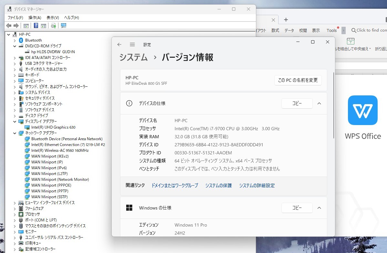Image resolution: width=387 pixels, height=253 pixels.
Task: Expand the キーボード category
Action: tap(15, 75)
